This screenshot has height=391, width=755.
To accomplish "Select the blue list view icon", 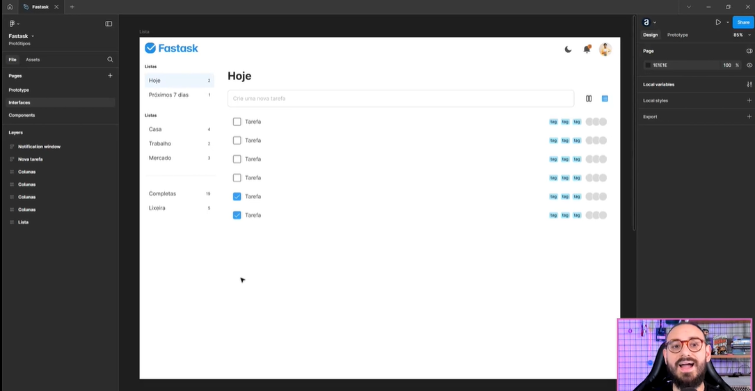I will click(x=605, y=99).
